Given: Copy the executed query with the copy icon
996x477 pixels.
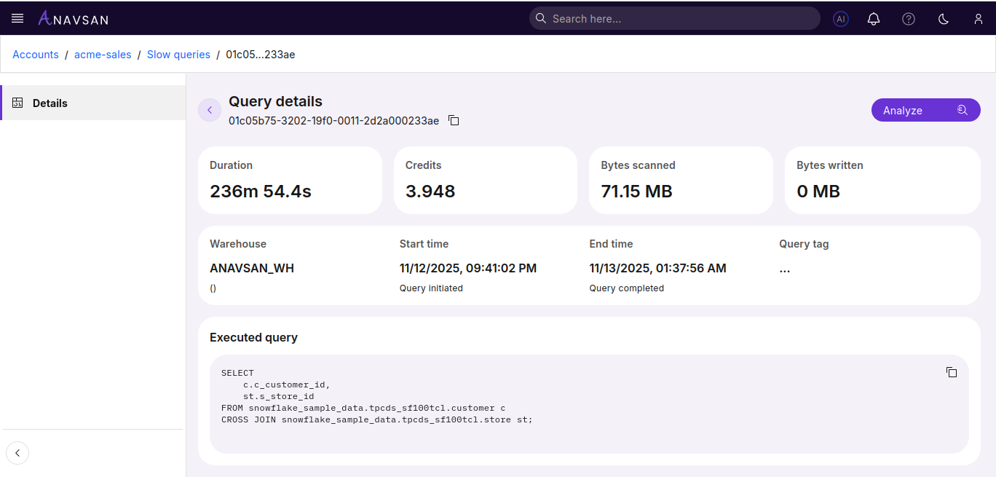Looking at the screenshot, I should [952, 372].
